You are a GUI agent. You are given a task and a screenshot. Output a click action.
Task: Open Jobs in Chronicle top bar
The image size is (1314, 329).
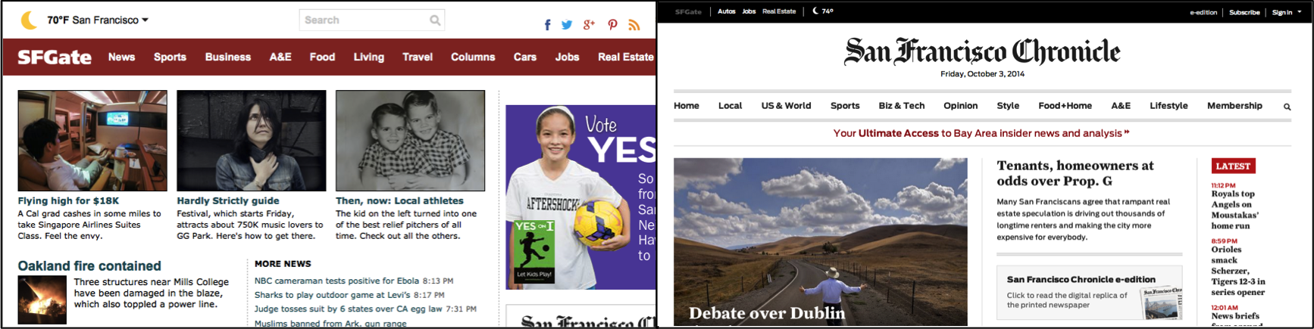click(749, 11)
